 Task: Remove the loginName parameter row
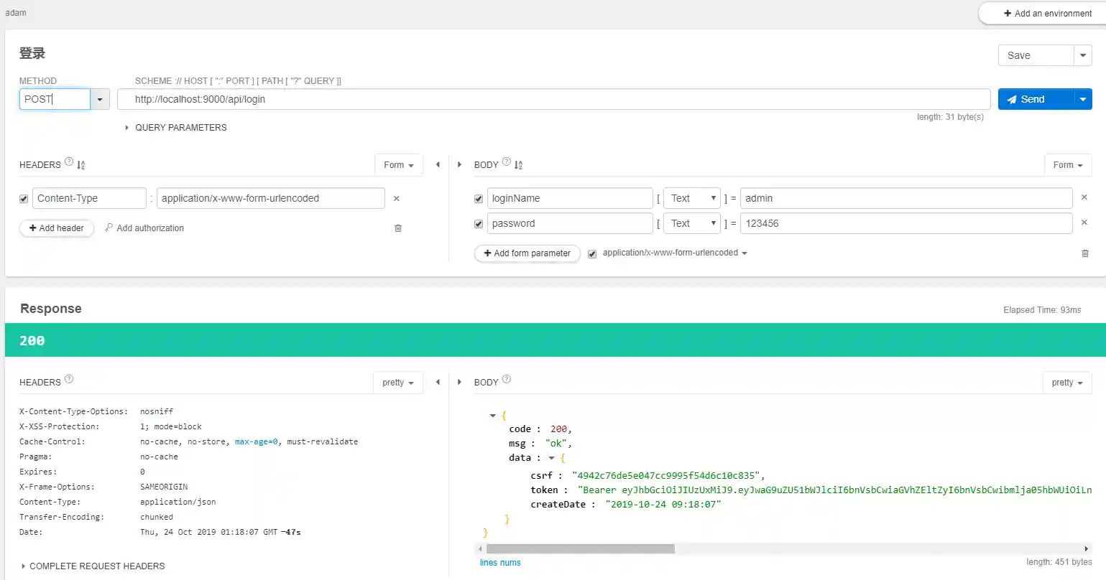point(1084,197)
